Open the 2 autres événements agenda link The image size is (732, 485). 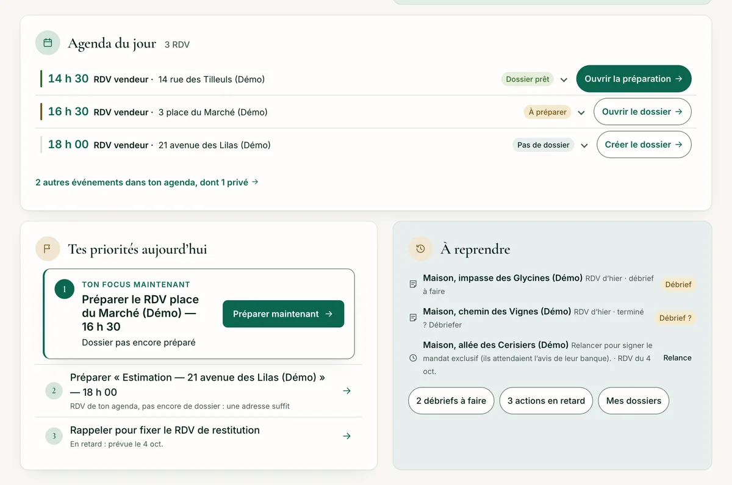pyautogui.click(x=147, y=182)
